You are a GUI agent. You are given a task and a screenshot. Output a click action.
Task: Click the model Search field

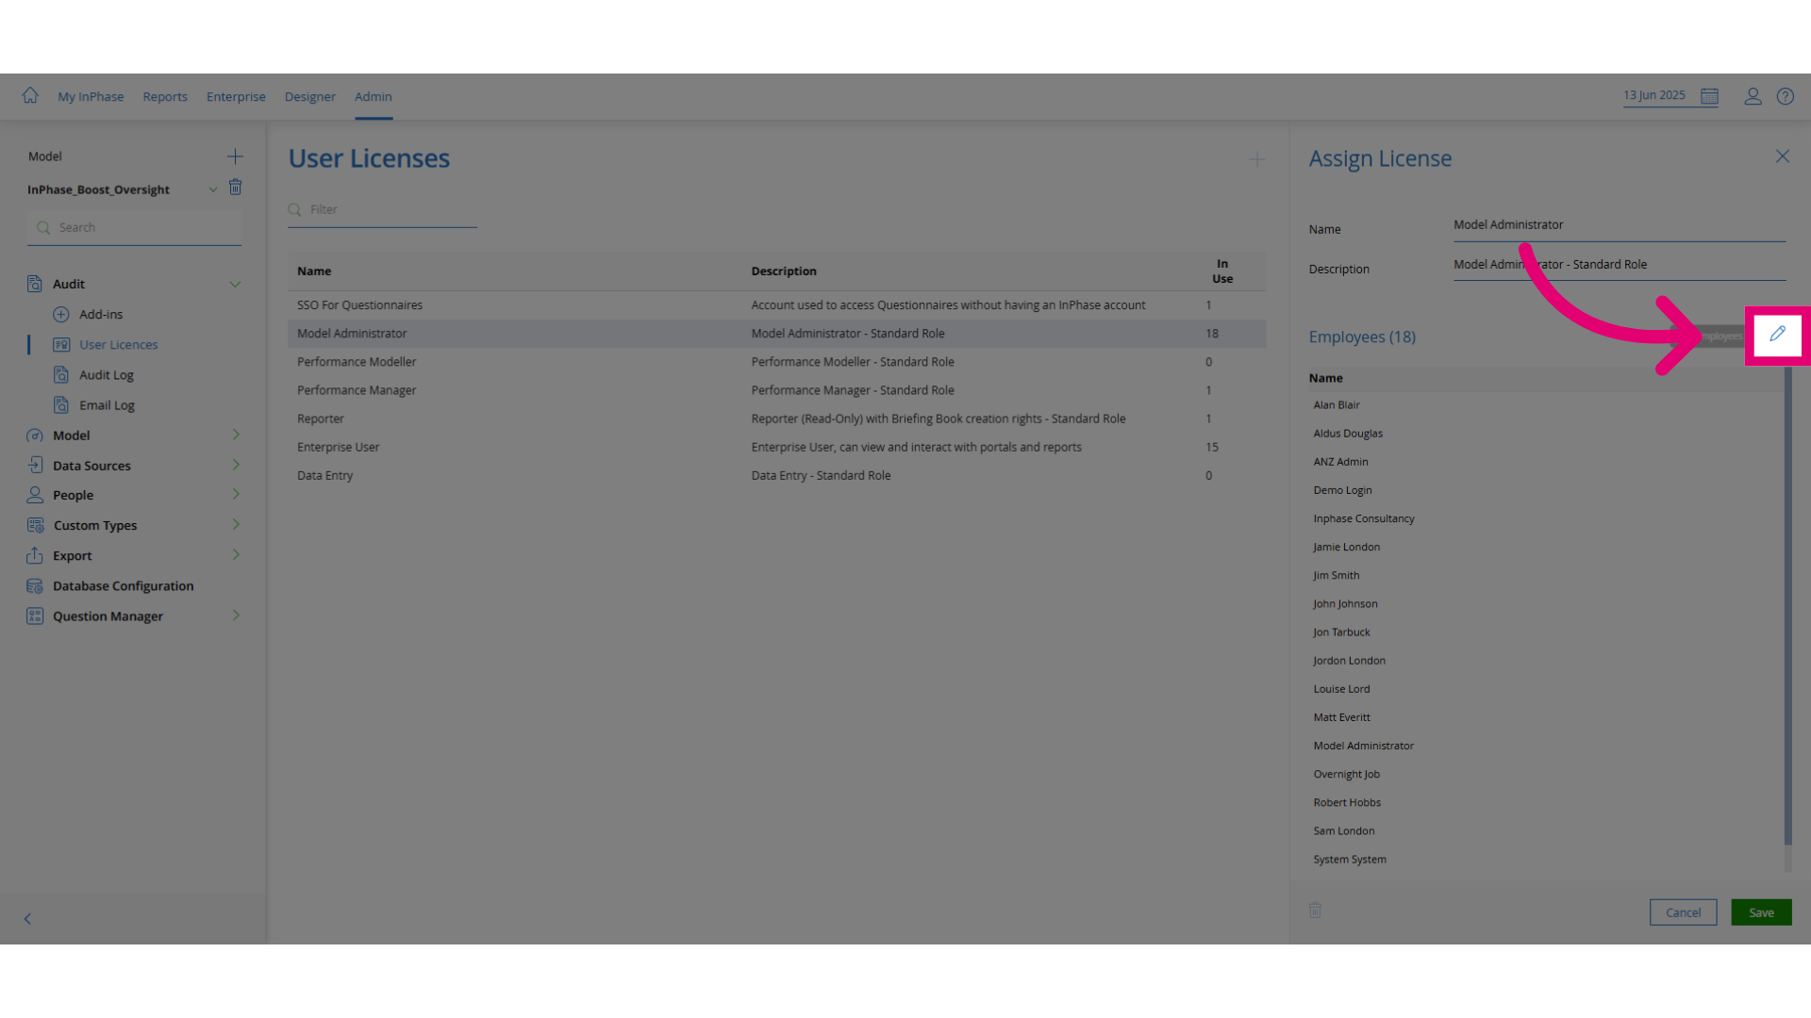(134, 227)
